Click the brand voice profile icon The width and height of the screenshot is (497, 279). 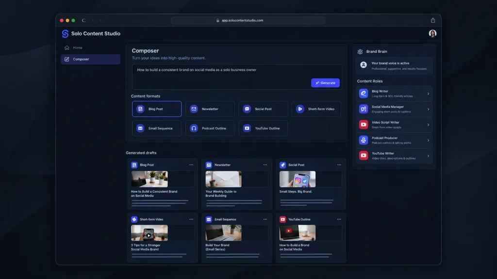tap(364, 65)
